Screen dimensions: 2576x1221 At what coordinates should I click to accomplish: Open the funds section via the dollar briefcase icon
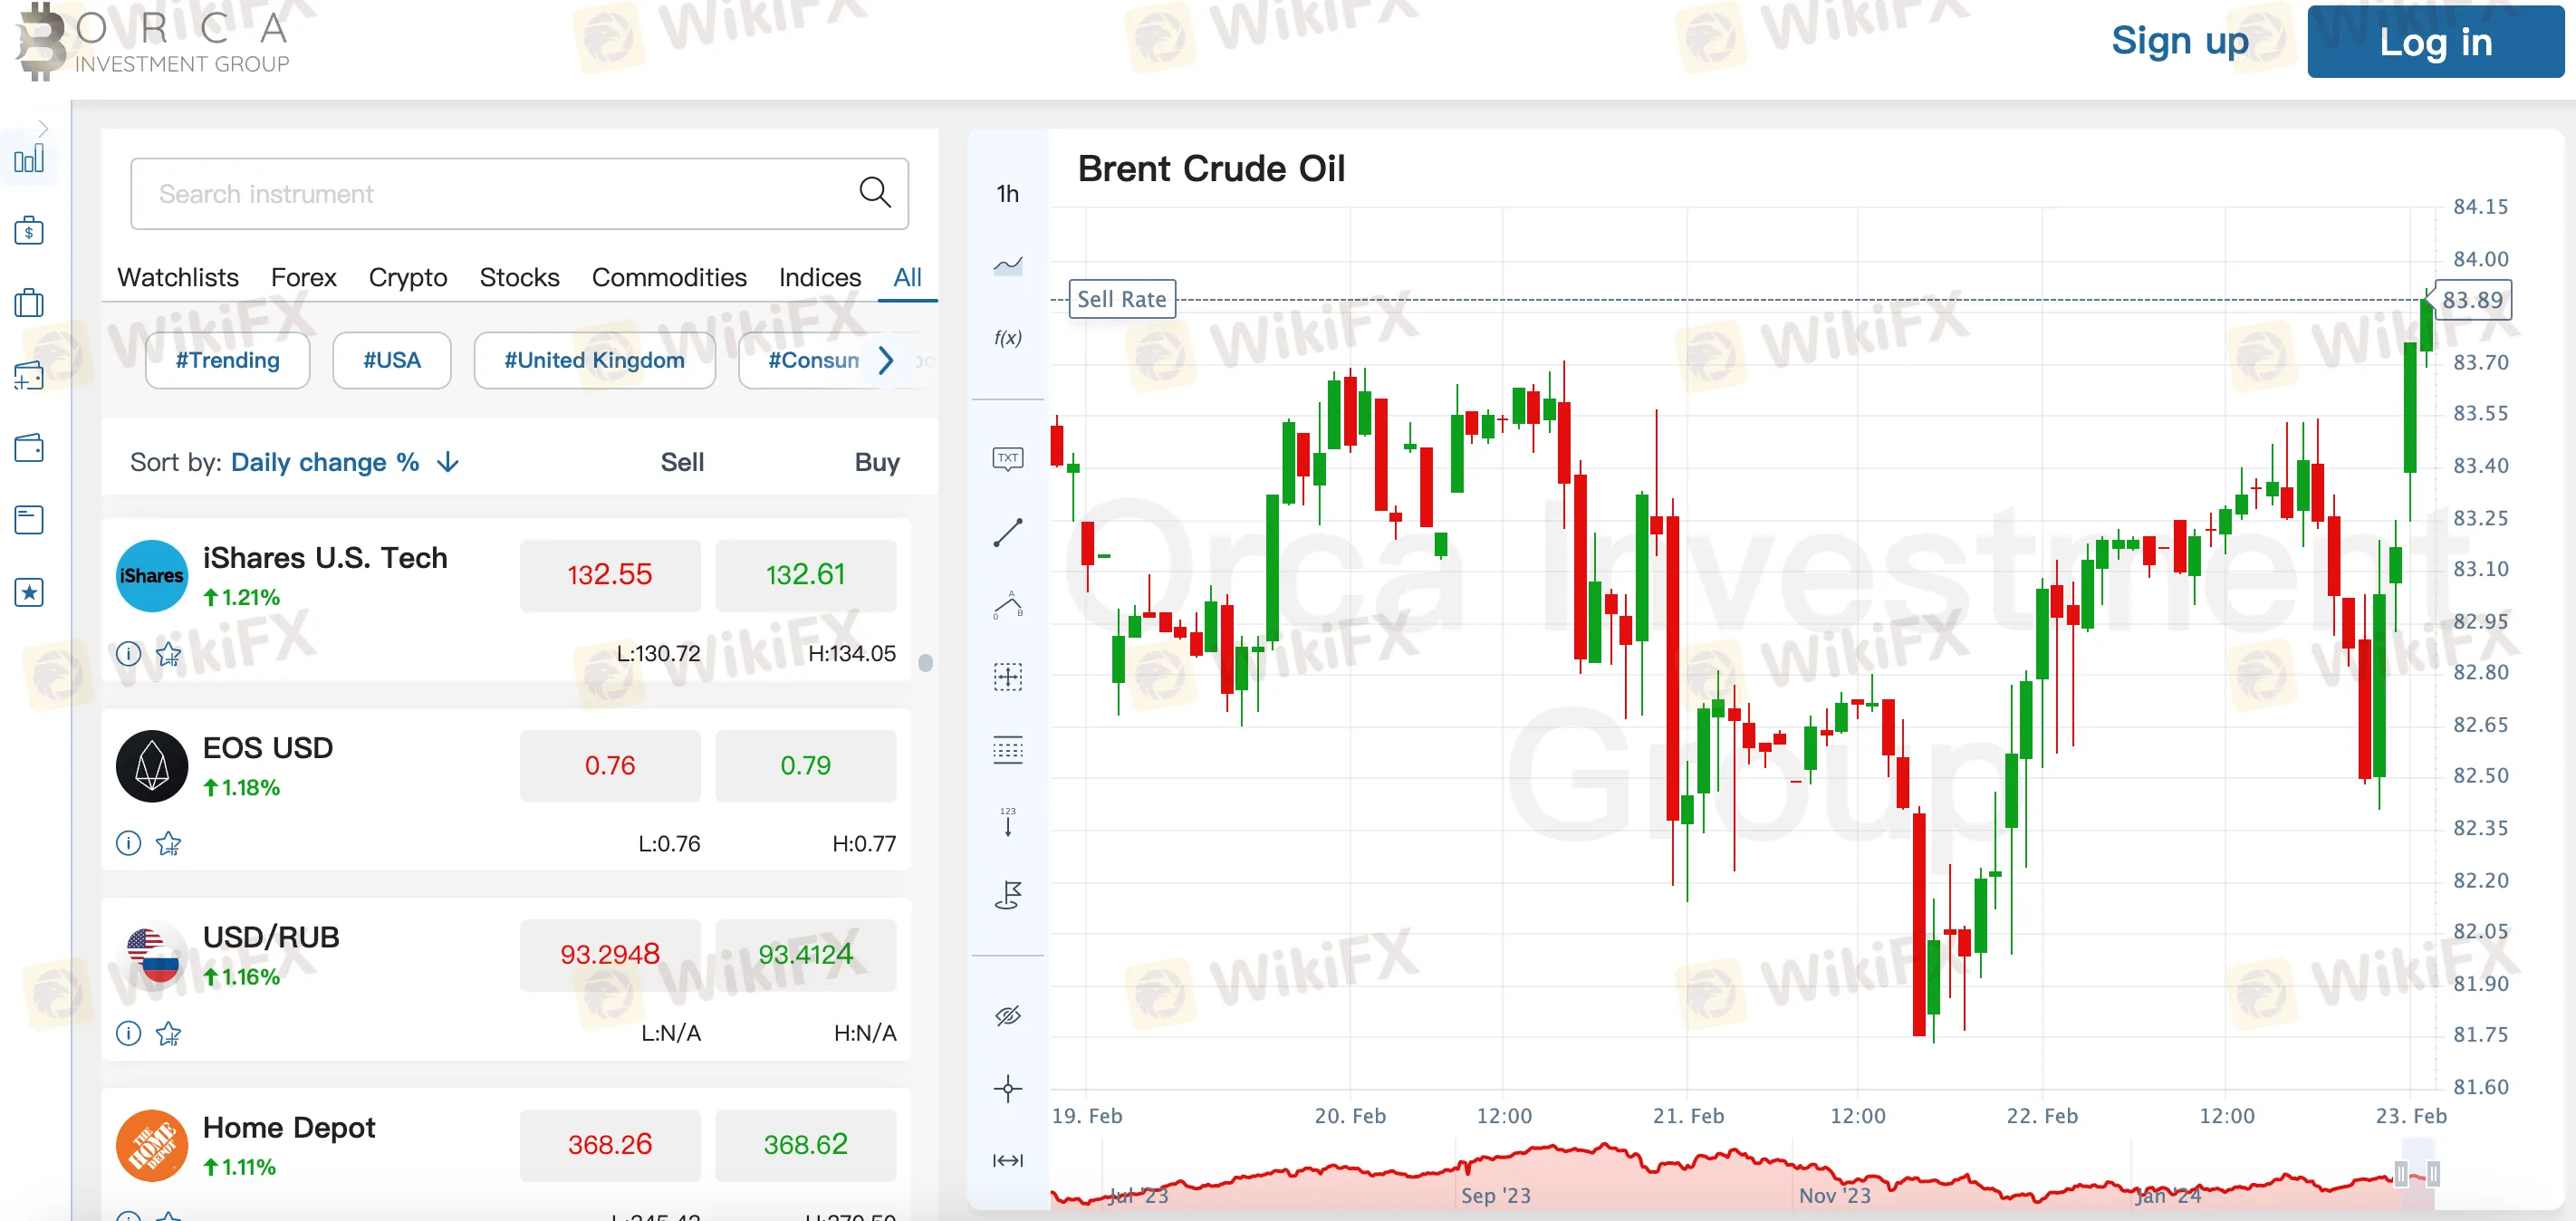point(30,230)
